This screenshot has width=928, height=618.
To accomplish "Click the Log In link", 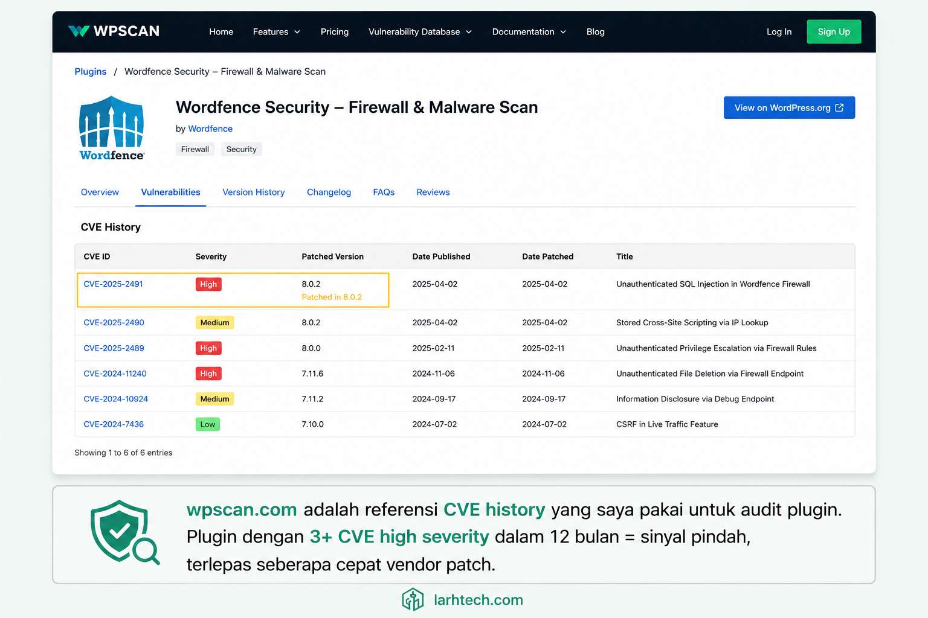I will [779, 31].
